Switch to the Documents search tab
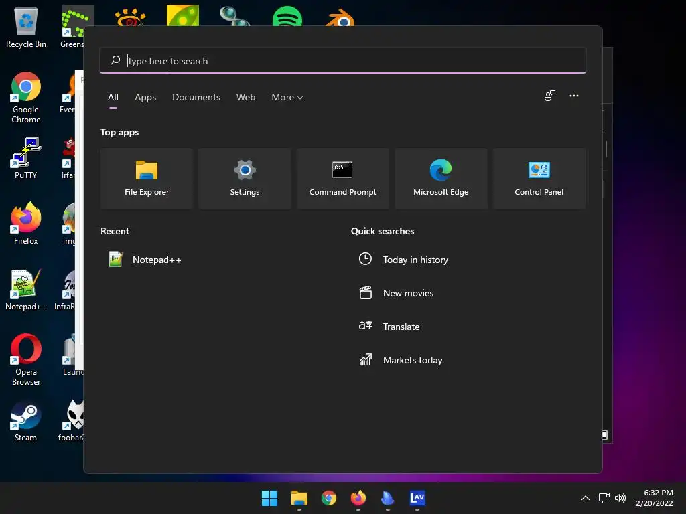 (196, 98)
